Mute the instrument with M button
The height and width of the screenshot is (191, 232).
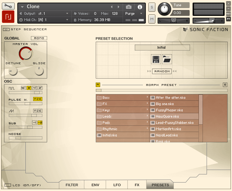coord(152,19)
